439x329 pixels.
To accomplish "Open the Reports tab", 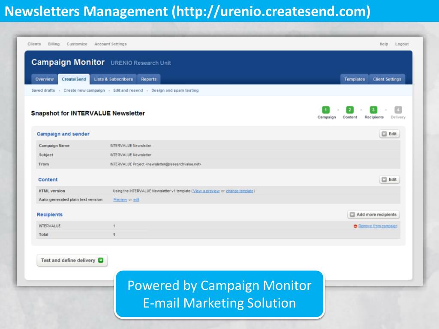I will [x=149, y=79].
